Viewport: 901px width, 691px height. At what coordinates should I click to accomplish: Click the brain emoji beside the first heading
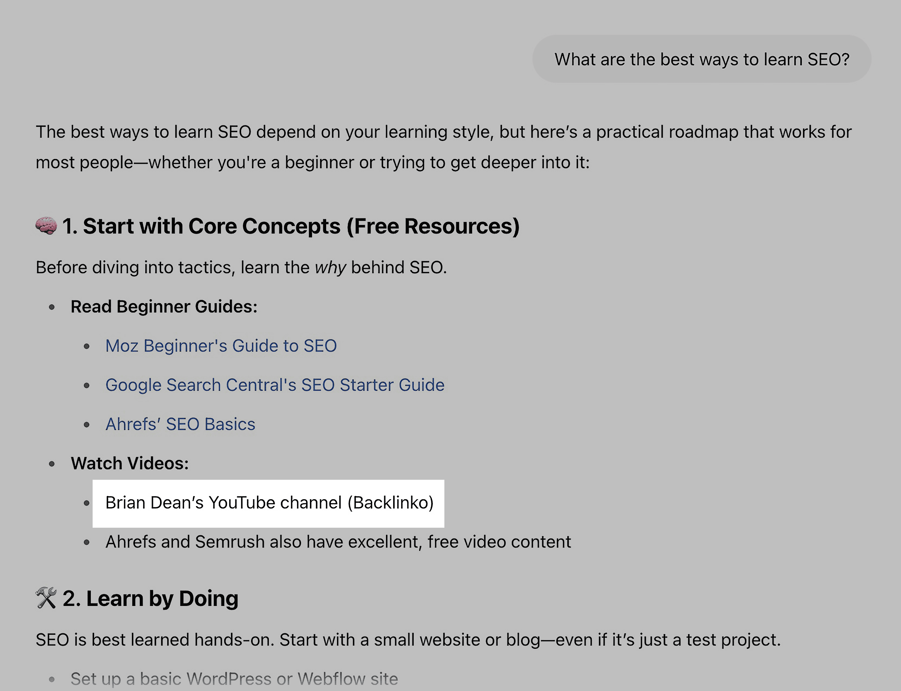point(46,226)
